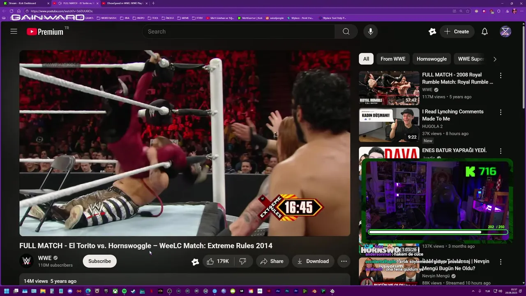The width and height of the screenshot is (526, 296).
Task: Click the Share button
Action: [272, 261]
